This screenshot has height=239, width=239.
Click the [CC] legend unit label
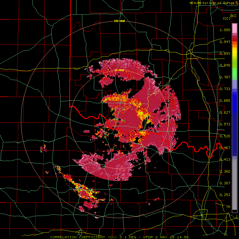pos(227,18)
